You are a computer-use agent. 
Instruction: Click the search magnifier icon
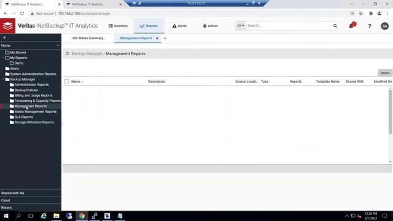coord(335,26)
